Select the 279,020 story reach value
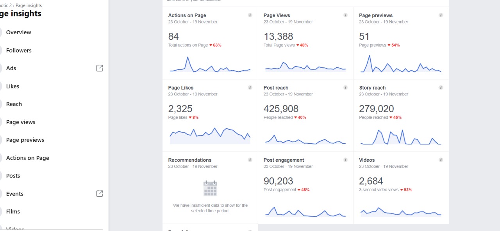 (377, 109)
